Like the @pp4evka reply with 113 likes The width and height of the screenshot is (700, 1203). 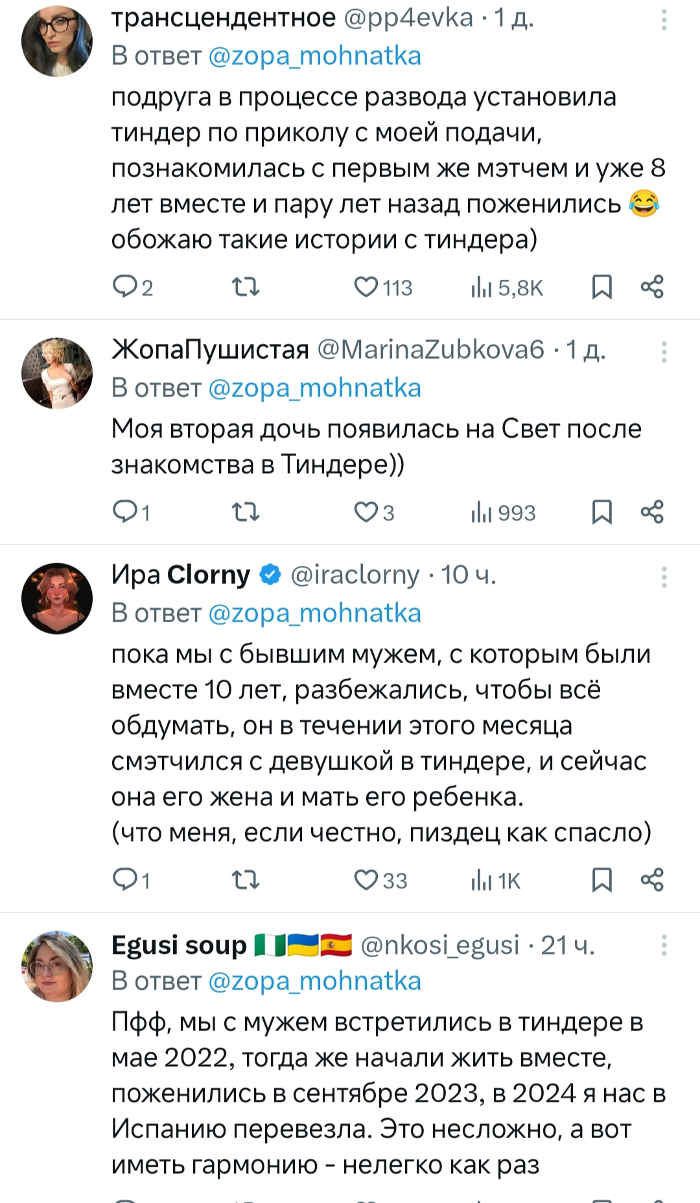click(x=366, y=287)
